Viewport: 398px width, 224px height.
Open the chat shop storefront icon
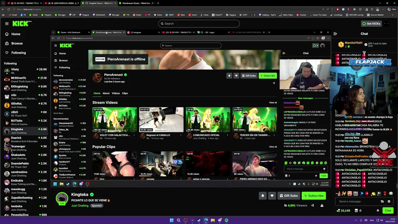pos(357,211)
